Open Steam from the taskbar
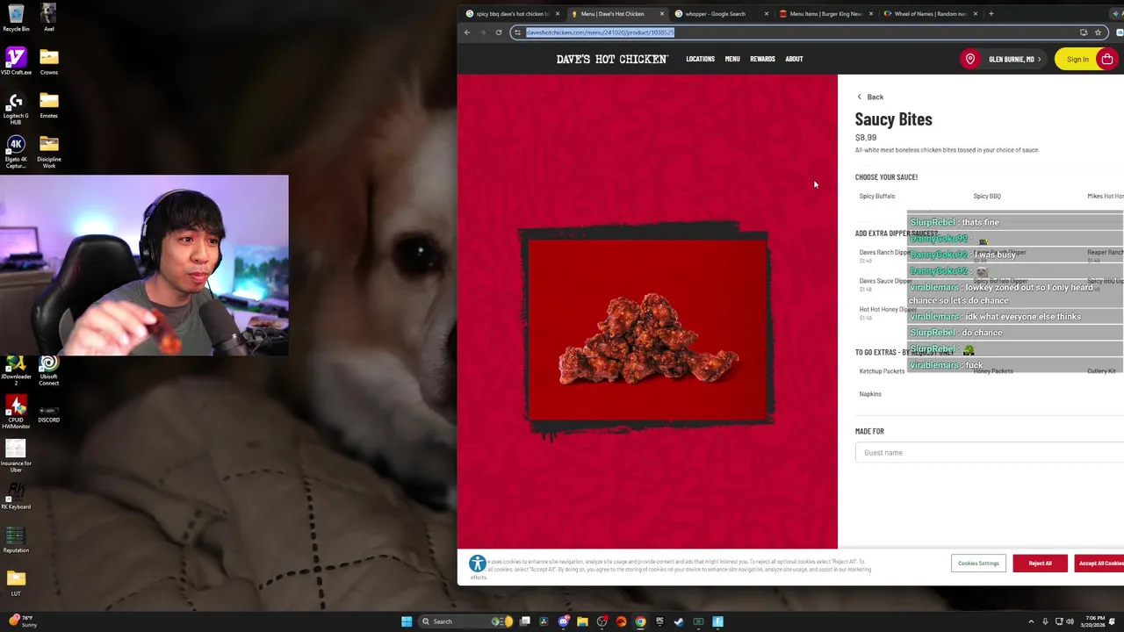1124x632 pixels. coord(679,621)
